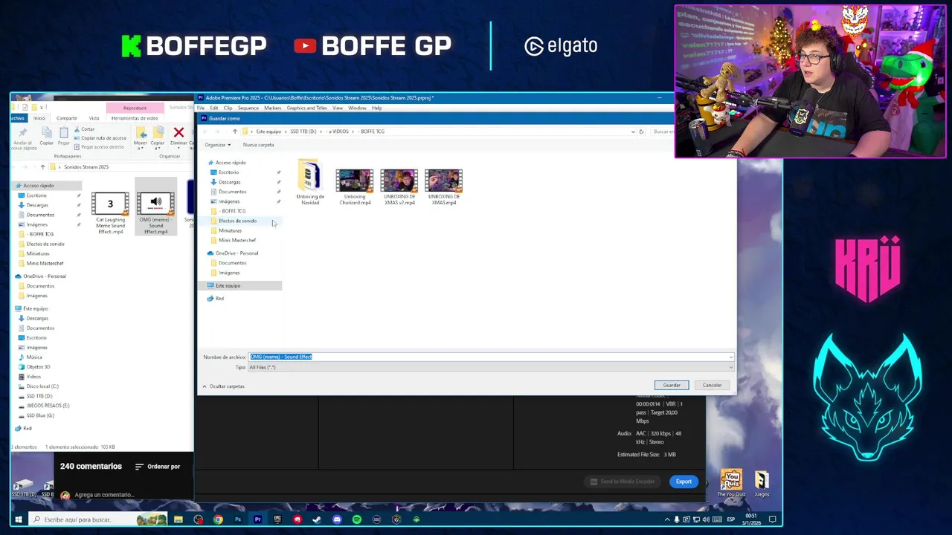
Task: Open Herramientas de vídeo tab in Explorer
Action: [135, 118]
